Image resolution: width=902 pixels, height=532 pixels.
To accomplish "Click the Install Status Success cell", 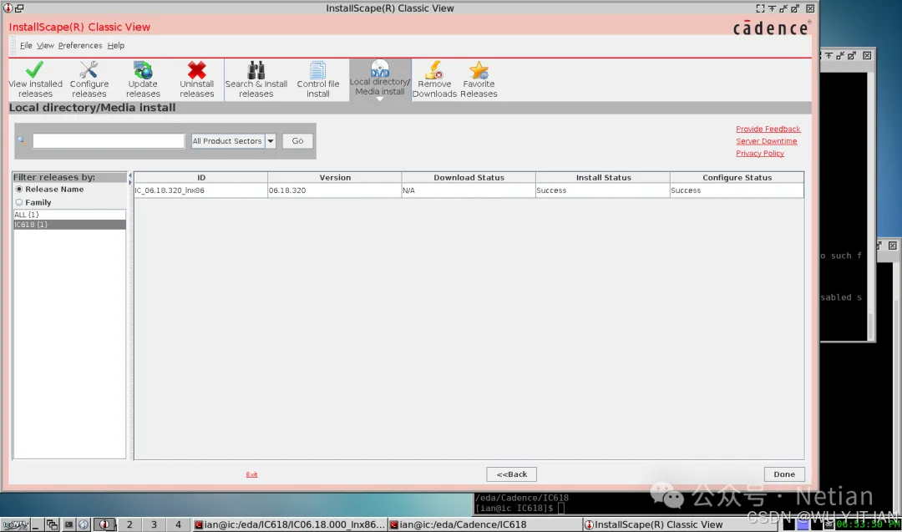I will tap(603, 190).
